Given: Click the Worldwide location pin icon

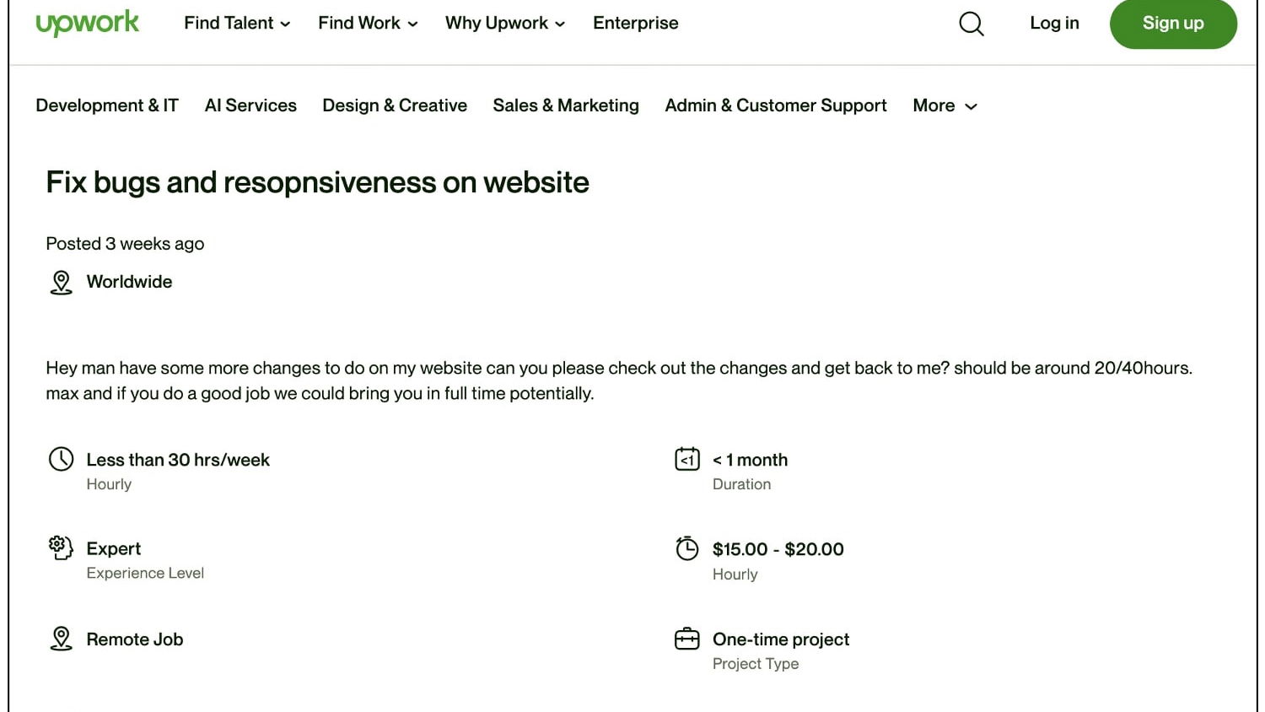Looking at the screenshot, I should (x=61, y=282).
